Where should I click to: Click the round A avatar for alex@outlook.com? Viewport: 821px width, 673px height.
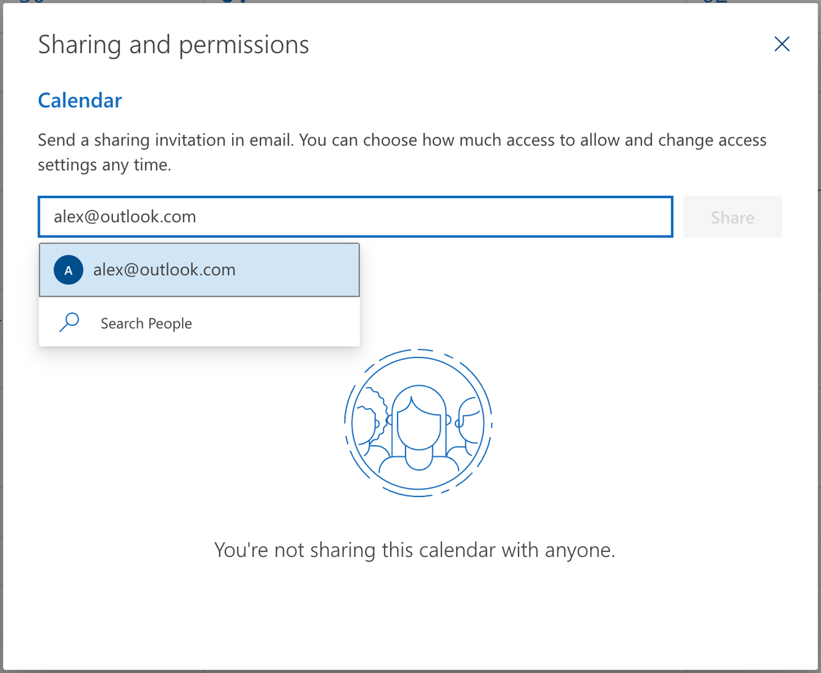(x=69, y=270)
